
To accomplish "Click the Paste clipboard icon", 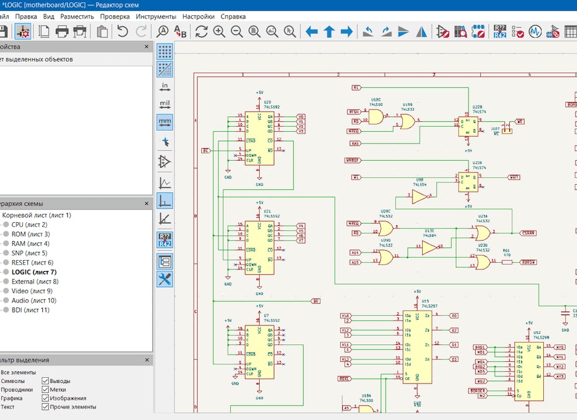I will point(102,32).
